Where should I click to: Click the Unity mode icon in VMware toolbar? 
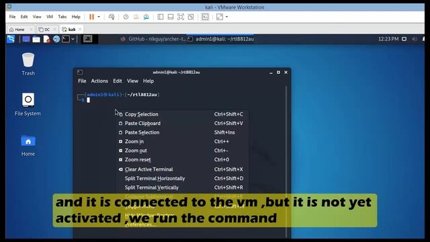coord(191,17)
